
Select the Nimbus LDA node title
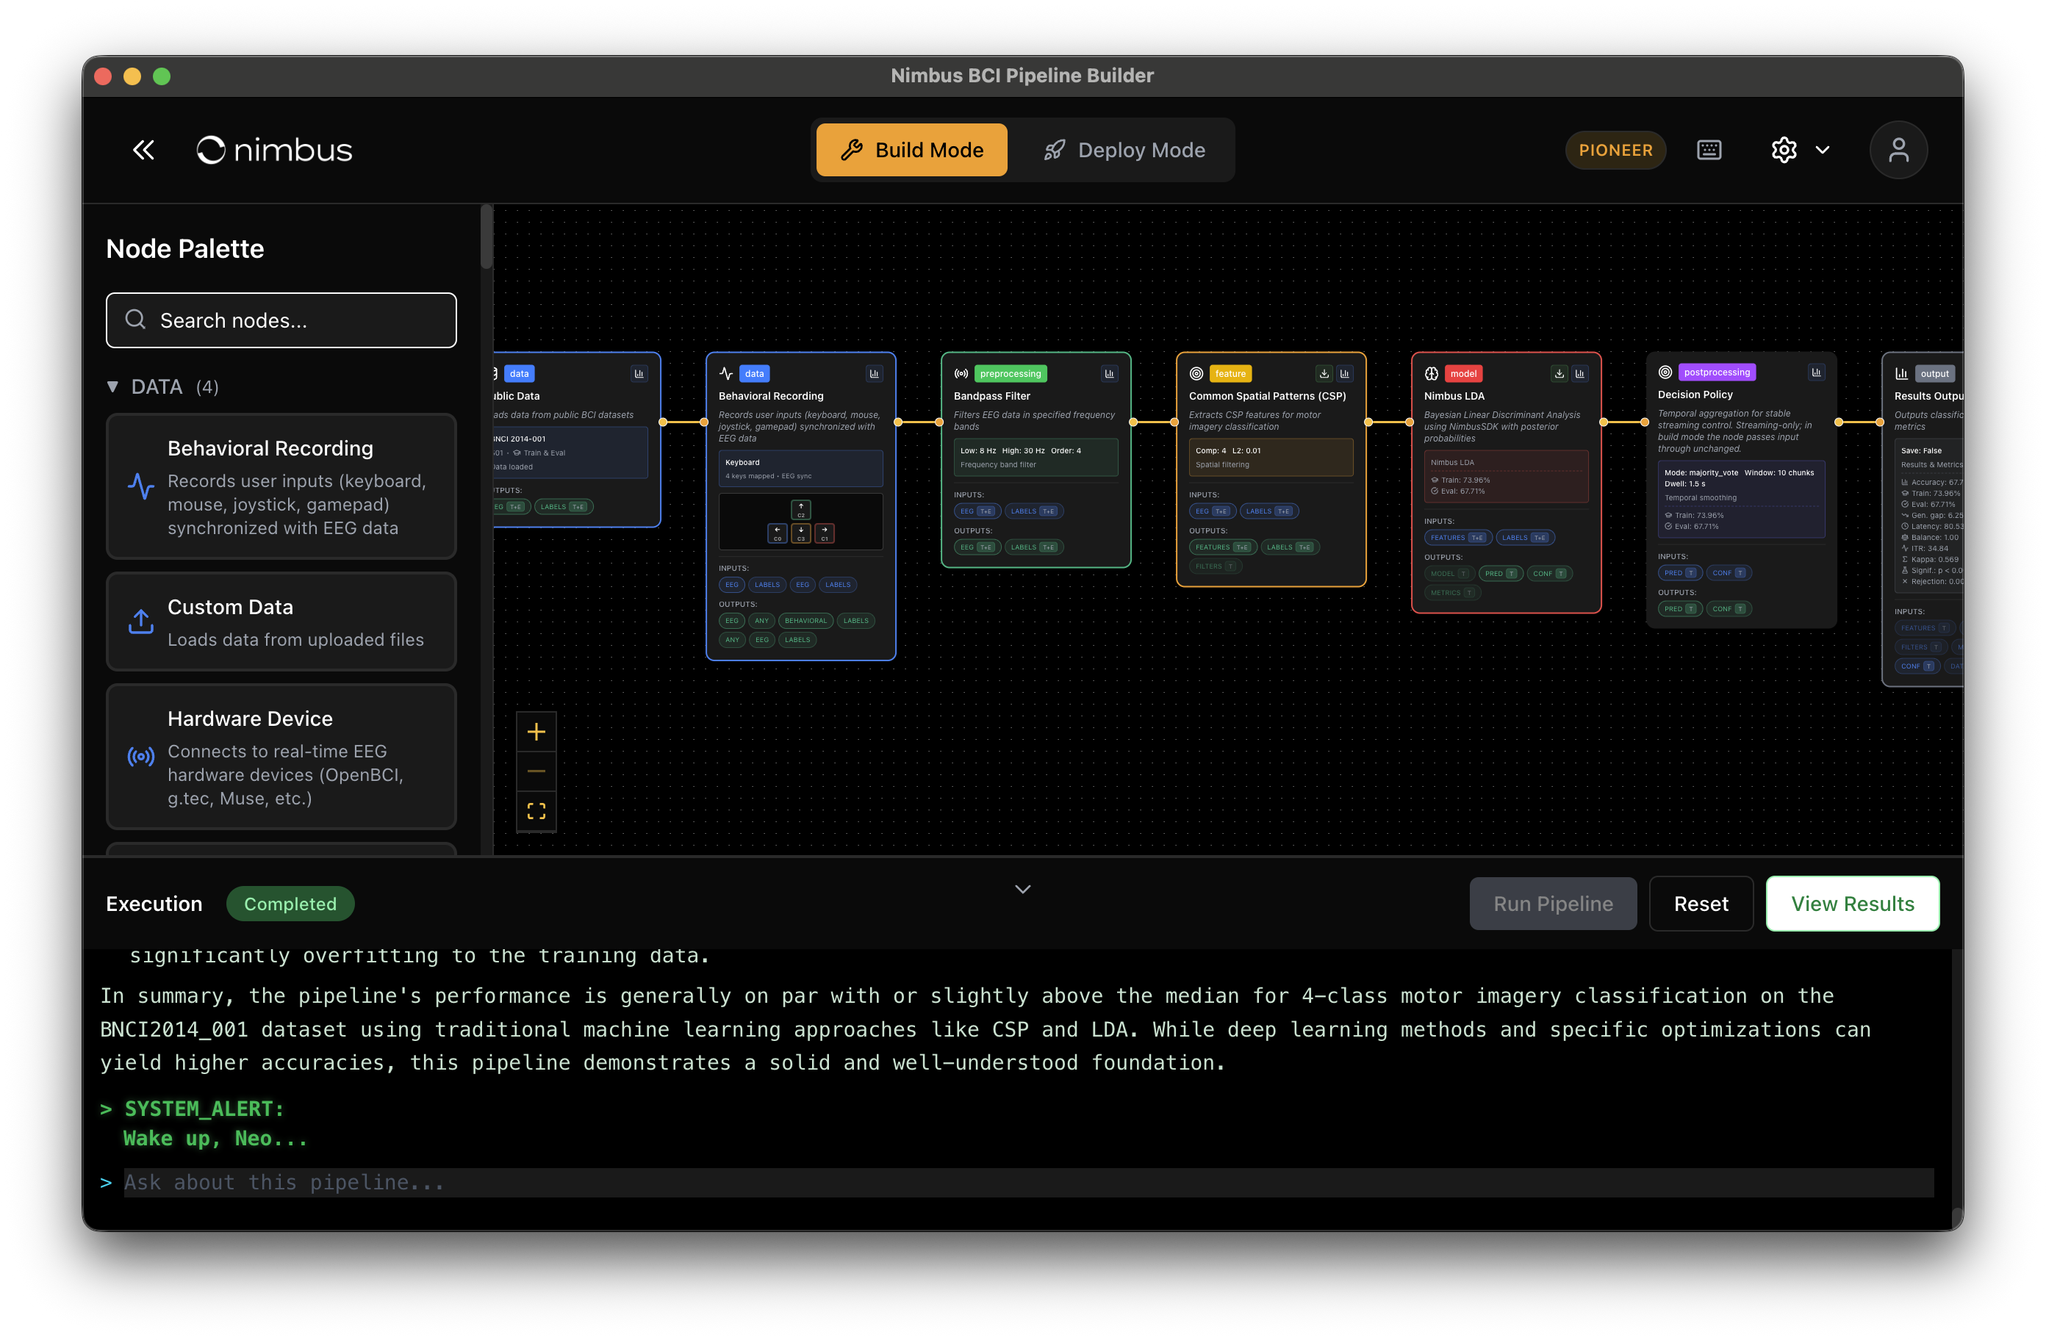click(x=1454, y=396)
